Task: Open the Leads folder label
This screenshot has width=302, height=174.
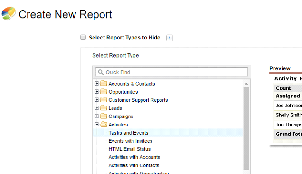Action: click(x=115, y=108)
